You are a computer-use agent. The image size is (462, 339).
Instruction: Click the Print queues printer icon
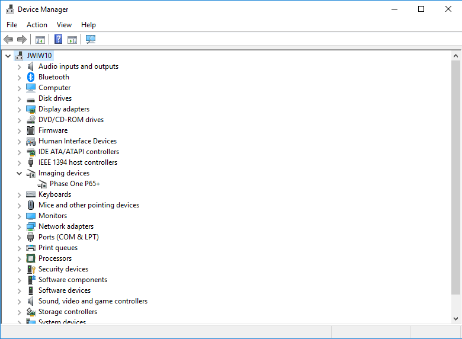[31, 248]
